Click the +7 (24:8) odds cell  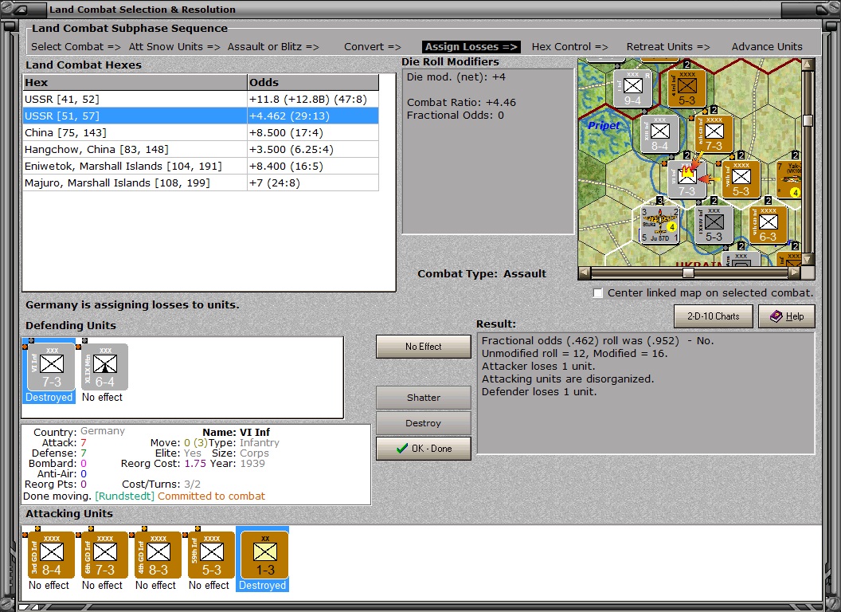tap(313, 182)
